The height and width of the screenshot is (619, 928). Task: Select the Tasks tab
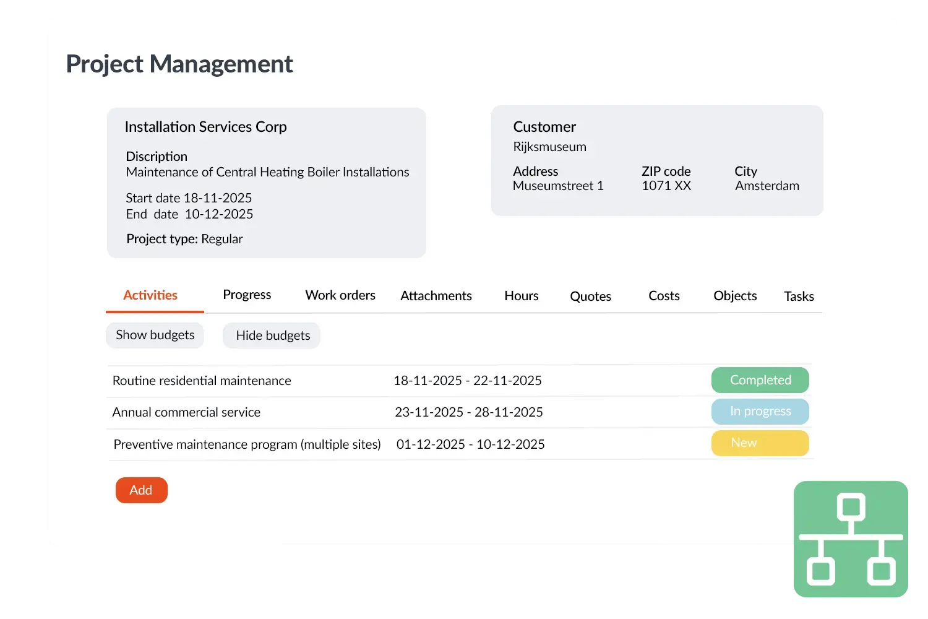tap(799, 297)
